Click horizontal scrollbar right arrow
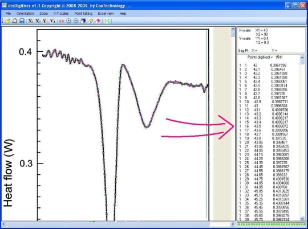 tap(233, 224)
